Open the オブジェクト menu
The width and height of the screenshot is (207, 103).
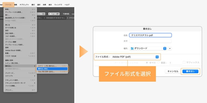coord(24,5)
